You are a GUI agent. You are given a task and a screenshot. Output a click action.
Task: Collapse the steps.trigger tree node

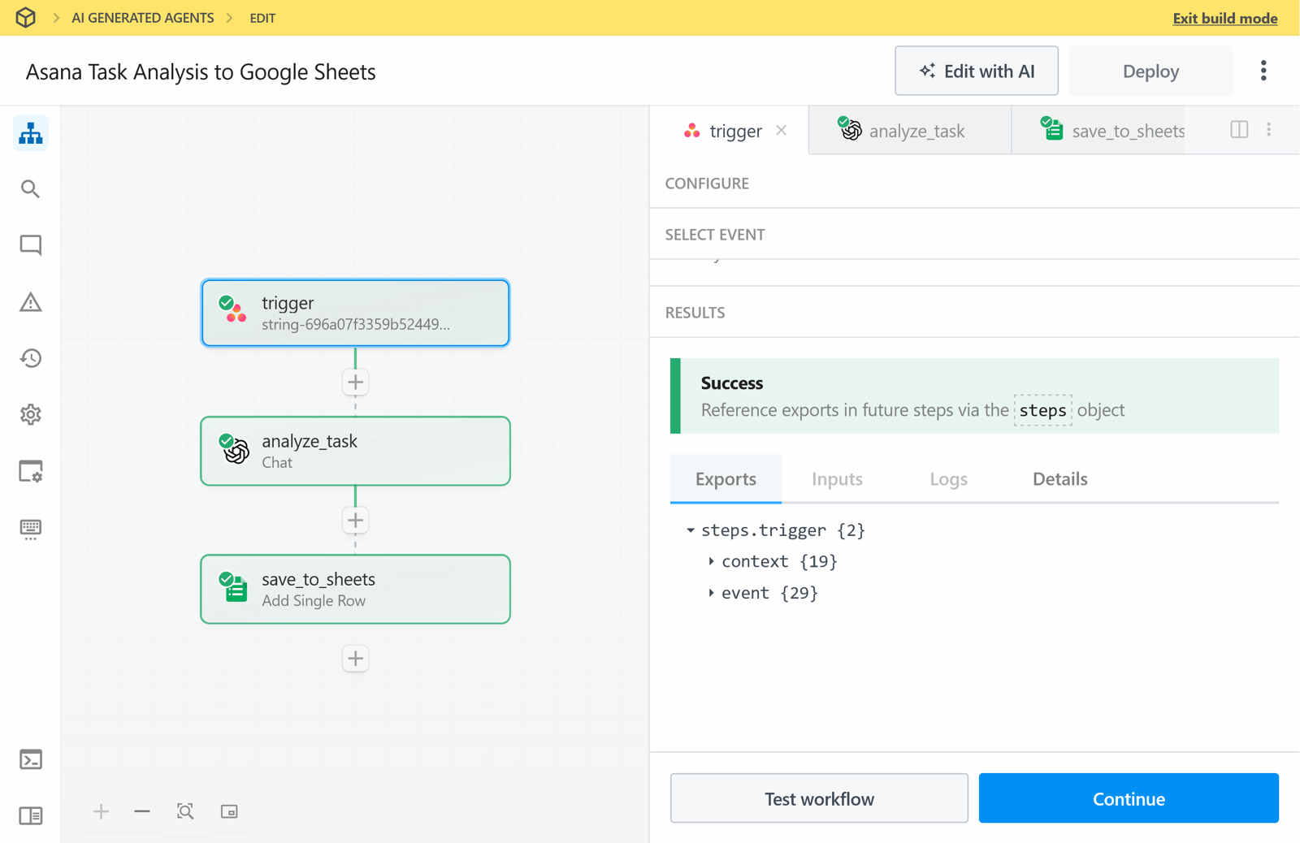tap(691, 530)
